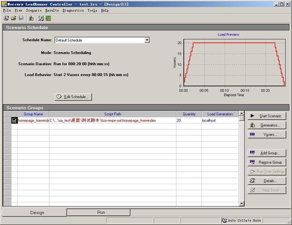Click the Details button
The width and height of the screenshot is (292, 225).
pos(267,181)
